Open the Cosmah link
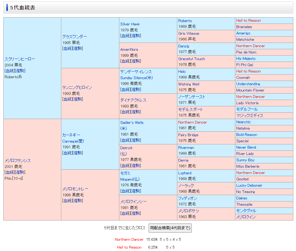The width and height of the screenshot is (296, 251). tap(243, 78)
